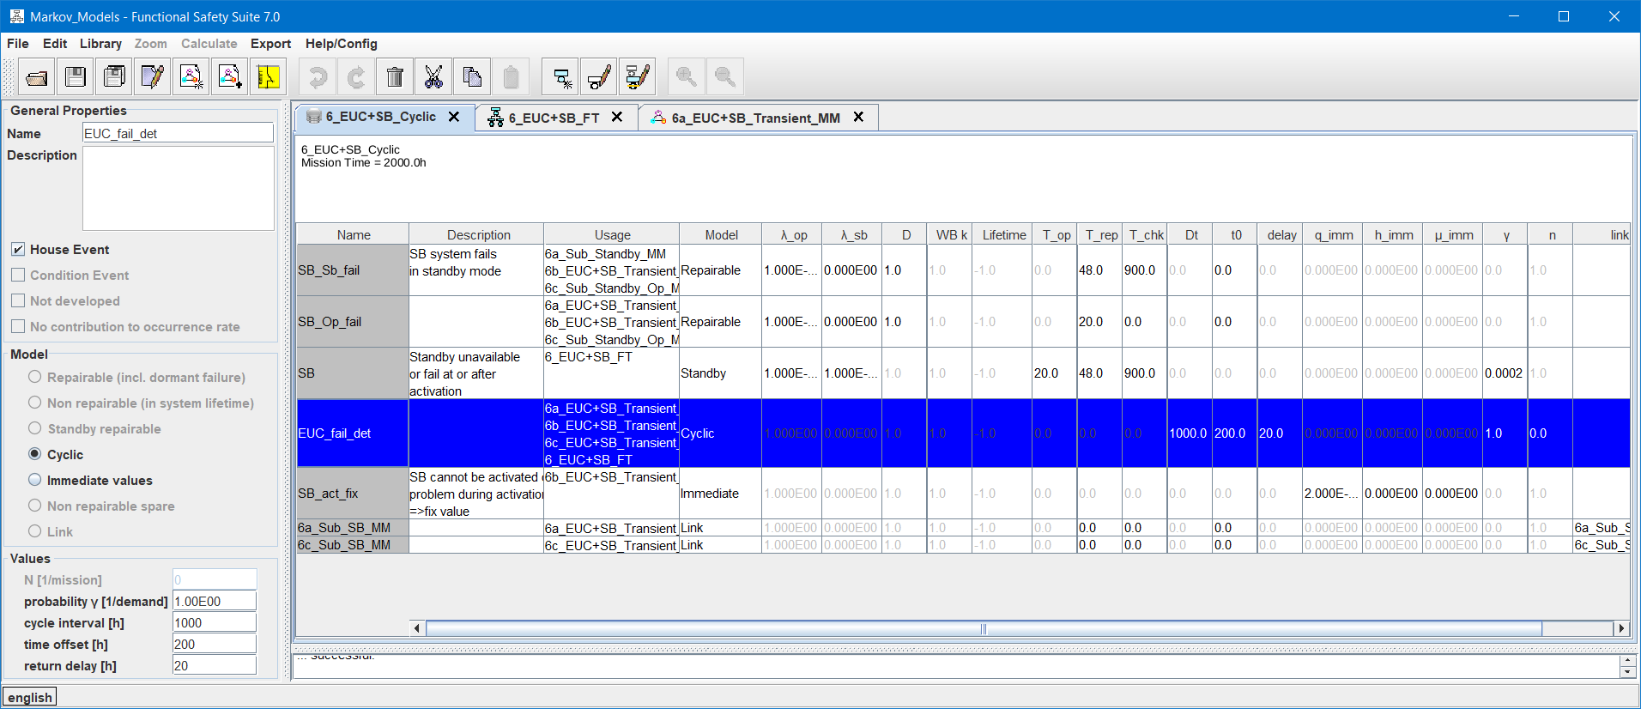Click the copy icon in toolbar
Screen dimensions: 1641x709
tap(472, 77)
